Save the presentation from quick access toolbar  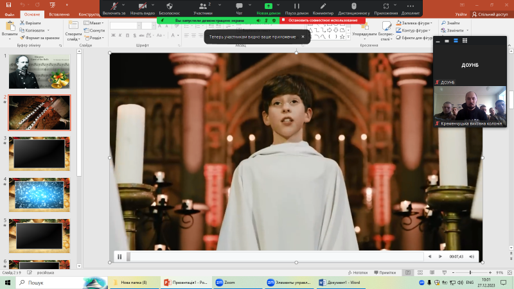(8, 5)
